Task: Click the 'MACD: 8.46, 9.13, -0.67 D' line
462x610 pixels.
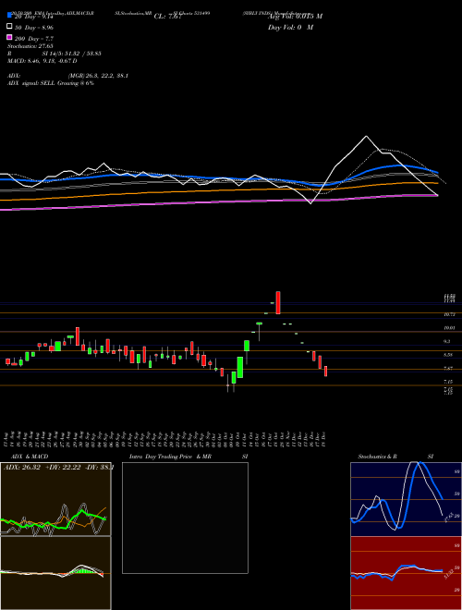Action: pos(42,61)
